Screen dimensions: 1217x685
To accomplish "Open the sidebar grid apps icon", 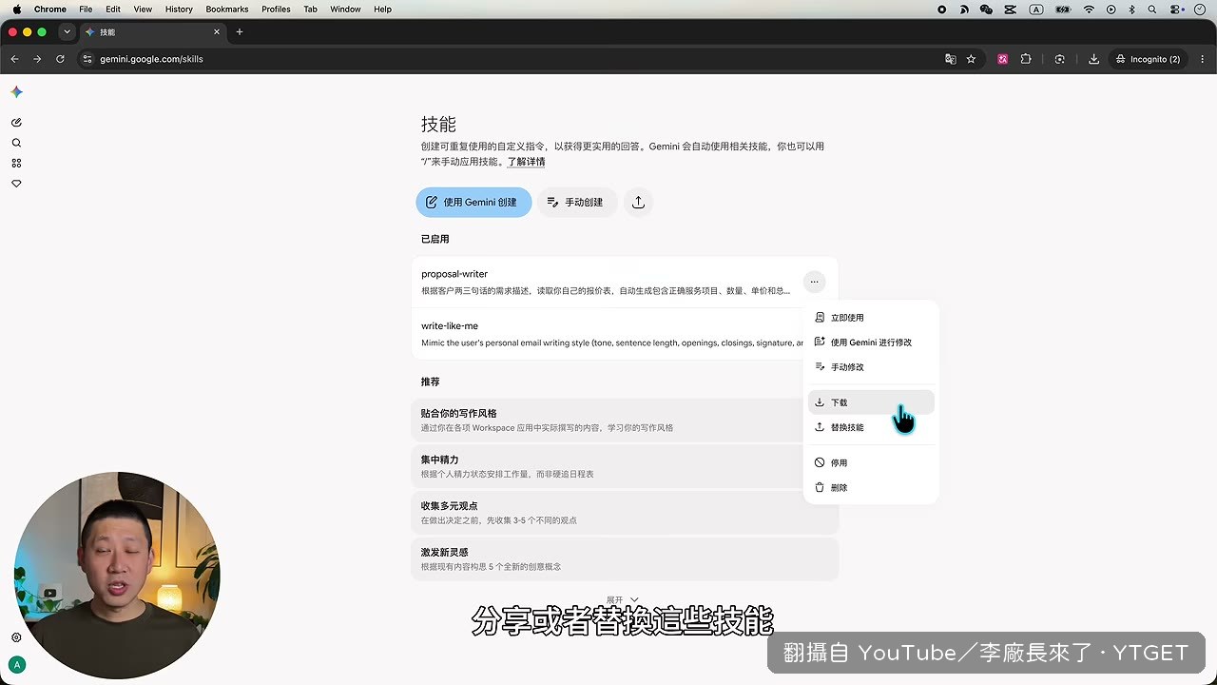I will 16,164.
